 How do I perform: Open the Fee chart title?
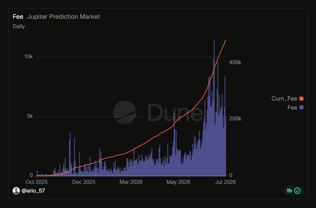18,17
